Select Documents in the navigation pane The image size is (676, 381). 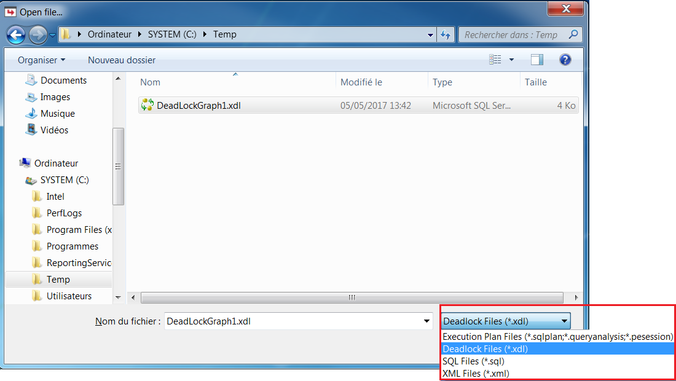click(x=63, y=80)
